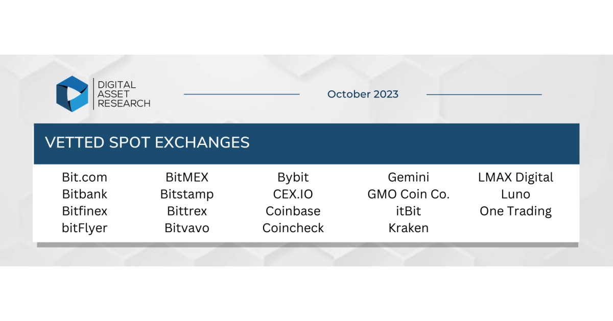This screenshot has width=613, height=321.
Task: Select One Trading exchange name
Action: [515, 211]
